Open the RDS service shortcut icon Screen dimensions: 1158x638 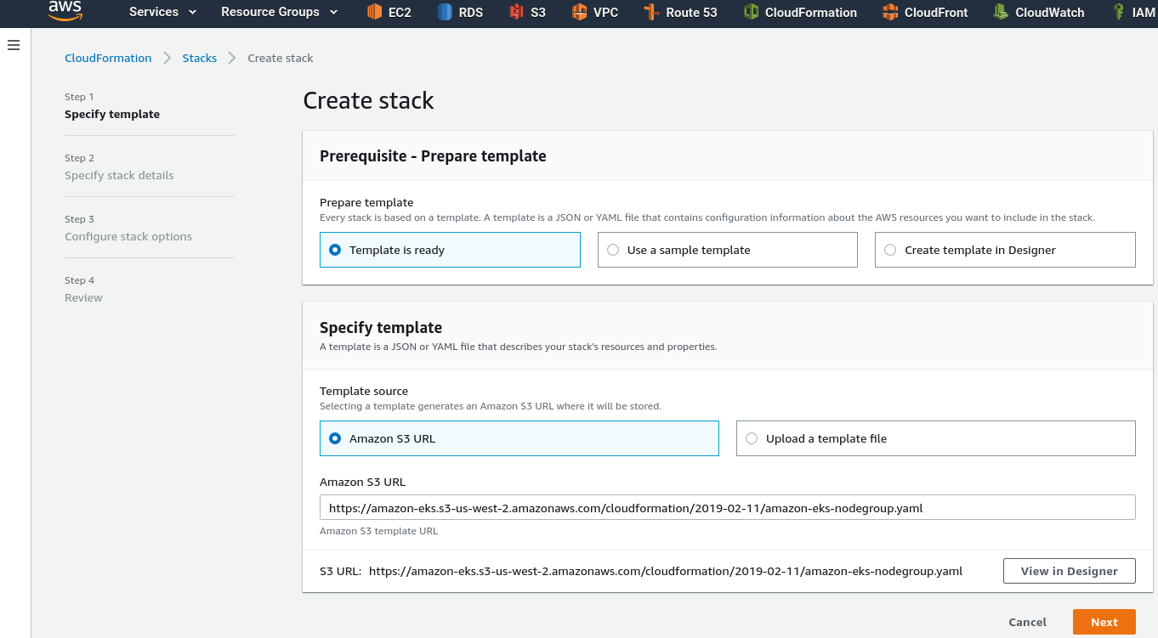click(445, 12)
